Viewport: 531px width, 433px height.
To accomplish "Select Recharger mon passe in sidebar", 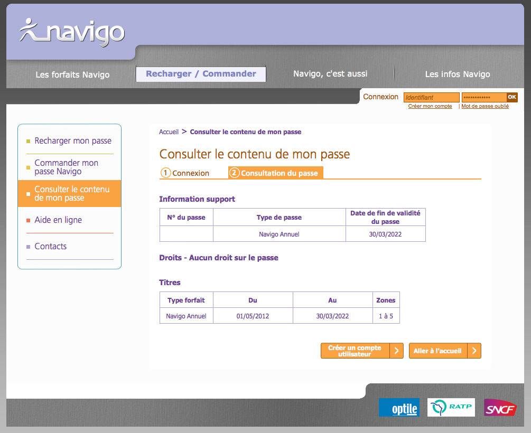I will click(x=73, y=141).
